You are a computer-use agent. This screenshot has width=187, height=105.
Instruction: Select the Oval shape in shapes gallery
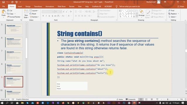131,11
